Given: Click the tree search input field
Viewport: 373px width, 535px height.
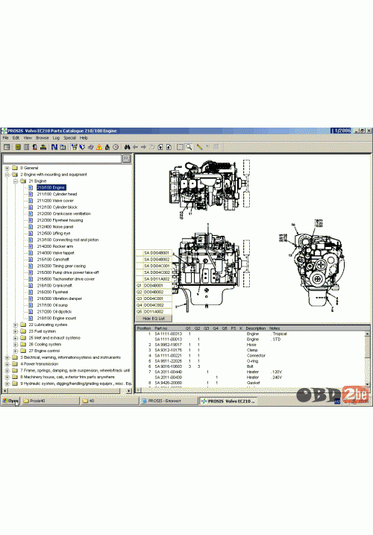Looking at the screenshot, I should click(x=62, y=159).
